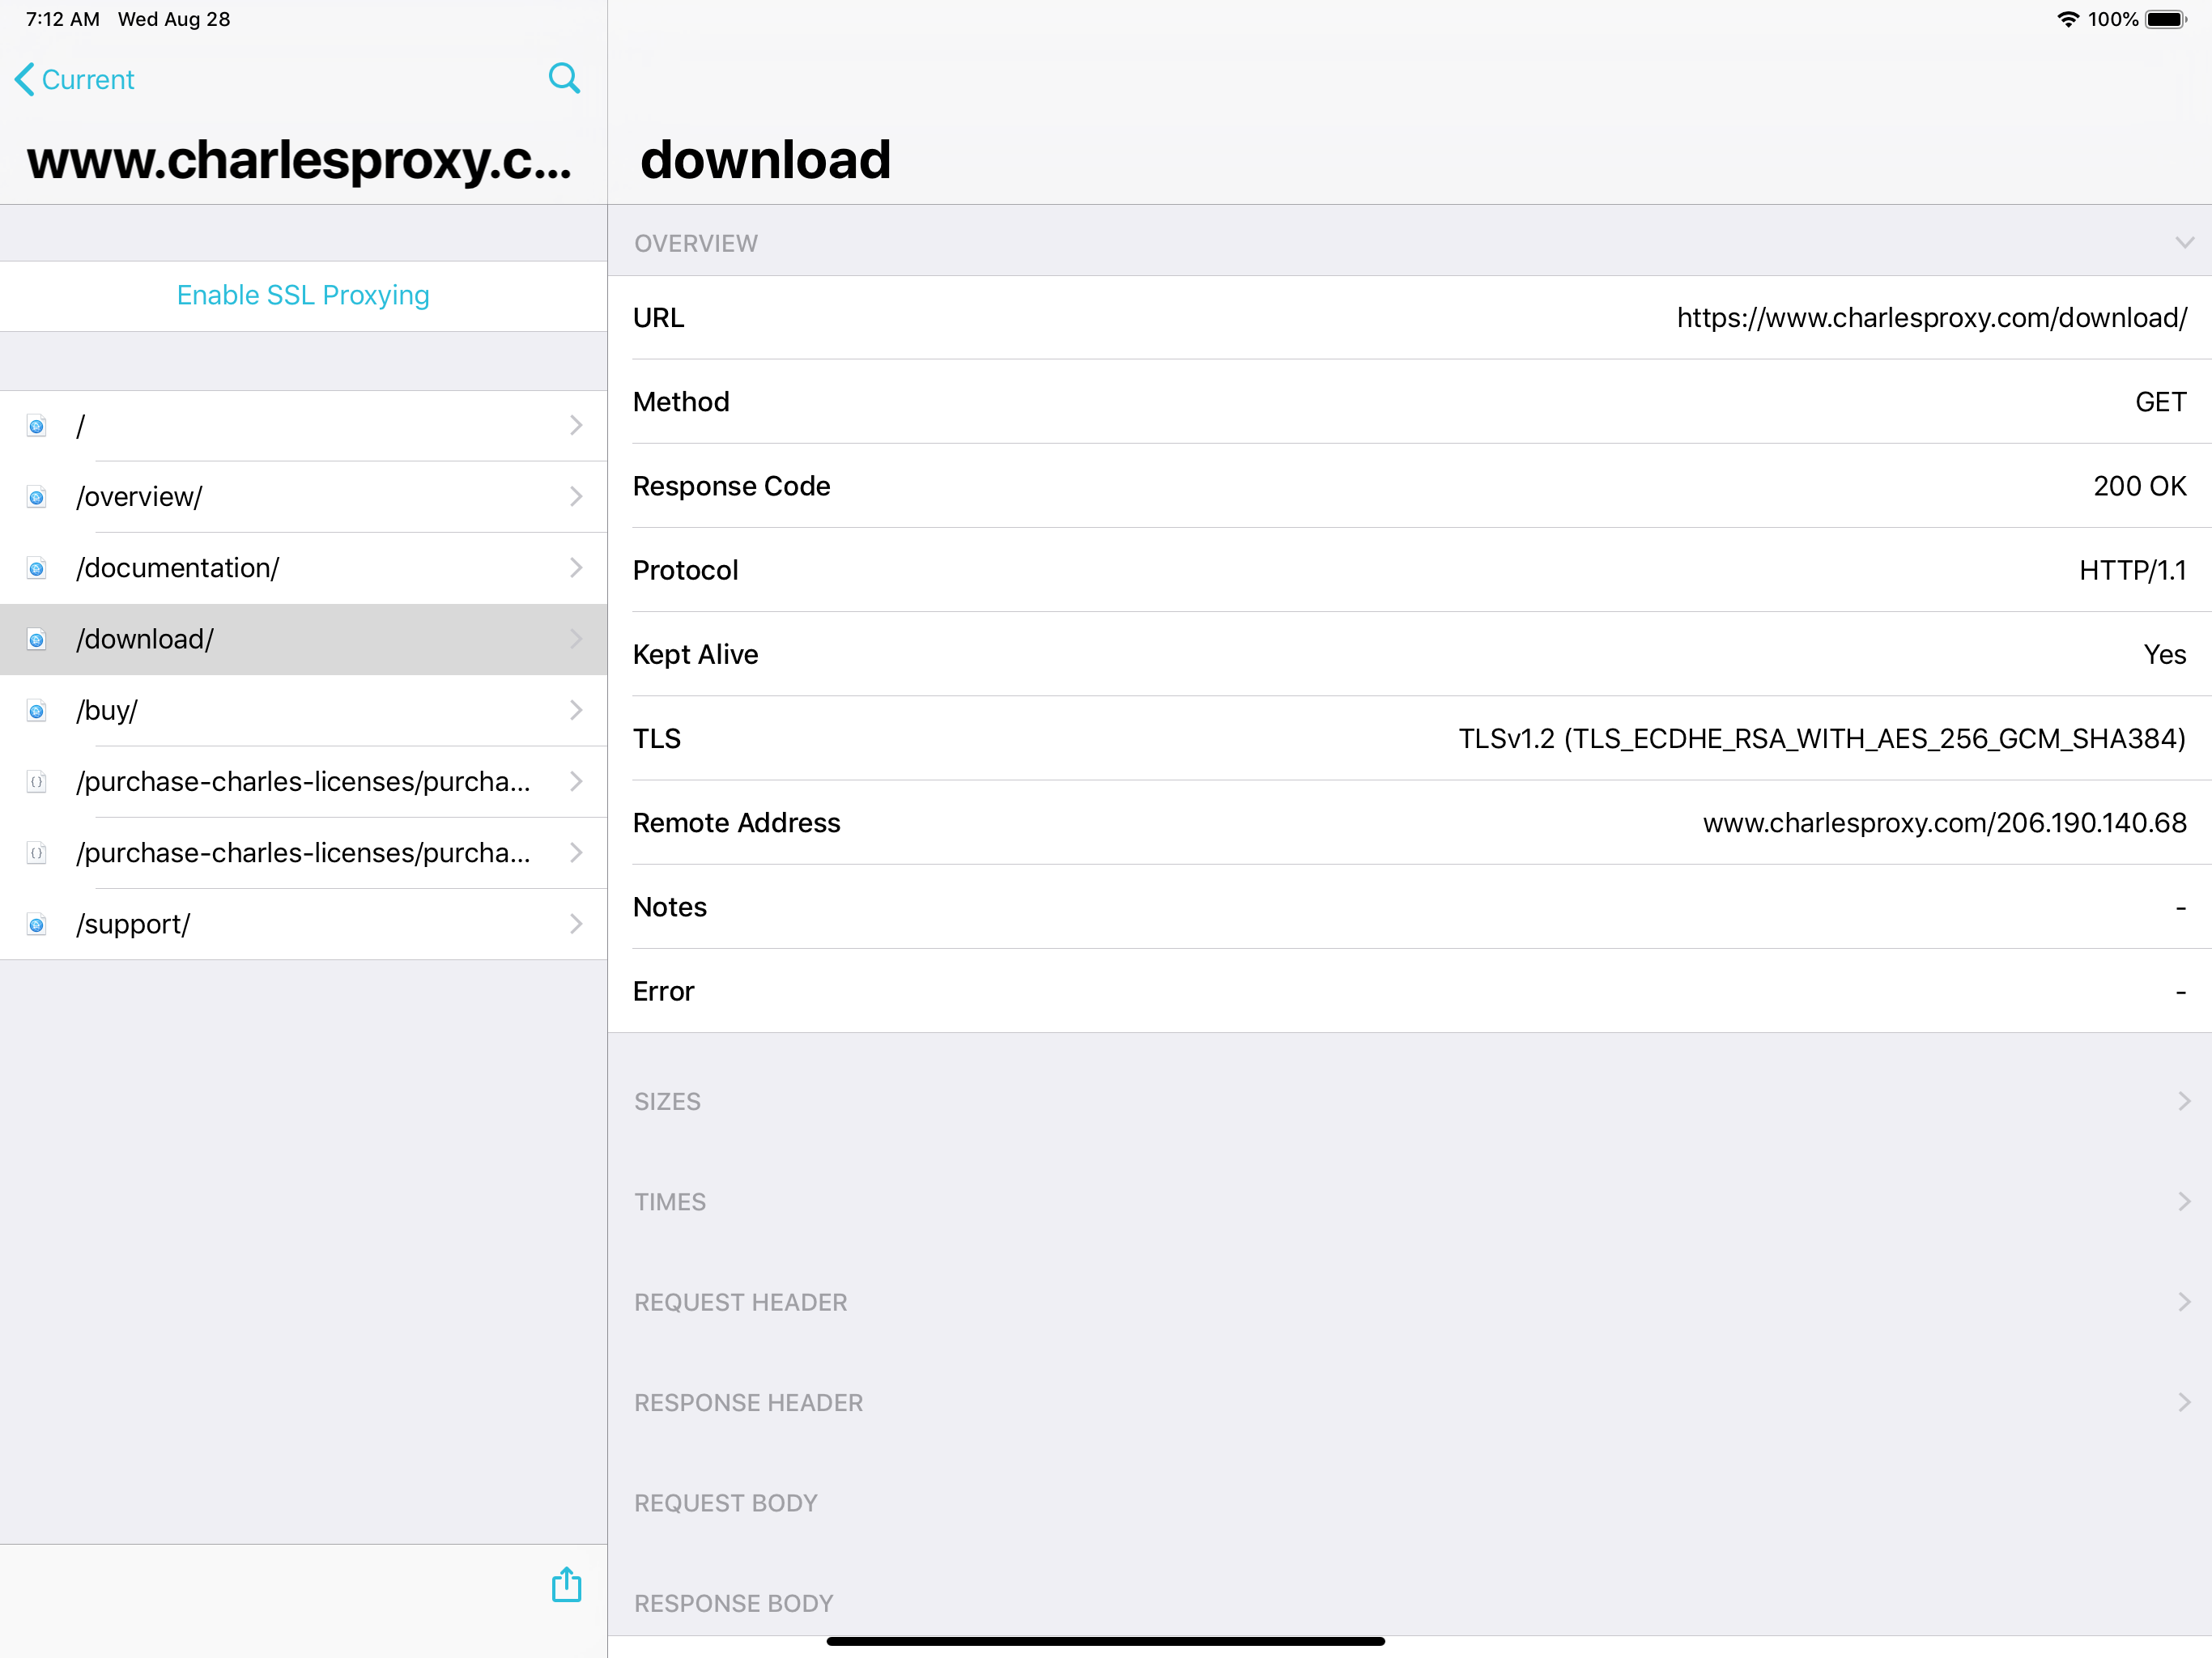Tap the share icon at bottom left
Image resolution: width=2212 pixels, height=1658 pixels.
[x=566, y=1585]
